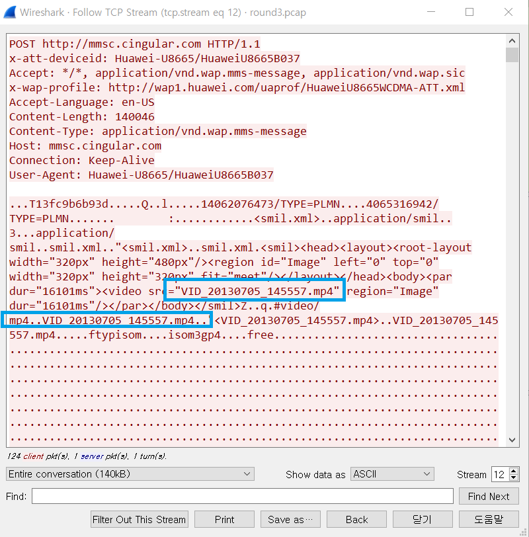This screenshot has height=537, width=529.
Task: Minimize the Follow TCP Stream window
Action: [431, 12]
